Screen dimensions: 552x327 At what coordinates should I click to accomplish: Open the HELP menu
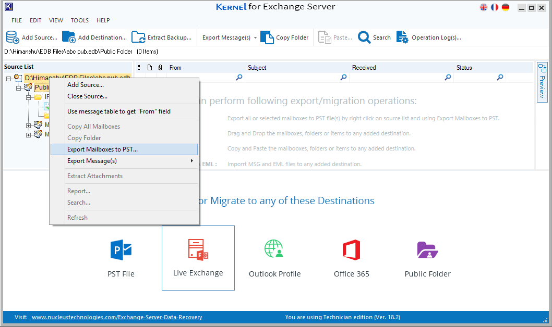pyautogui.click(x=103, y=20)
